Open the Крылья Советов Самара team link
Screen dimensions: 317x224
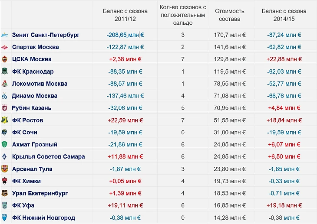click(x=48, y=156)
